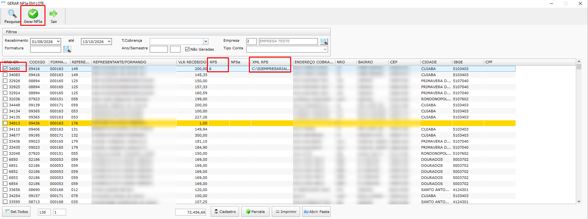
Task: Sort by the VLR RECEBIDO column header
Action: [192, 62]
